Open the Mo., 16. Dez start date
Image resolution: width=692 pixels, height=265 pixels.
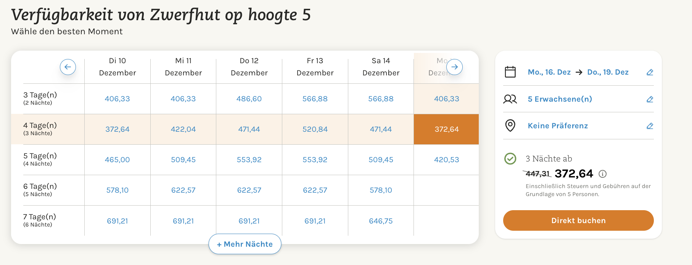(549, 72)
